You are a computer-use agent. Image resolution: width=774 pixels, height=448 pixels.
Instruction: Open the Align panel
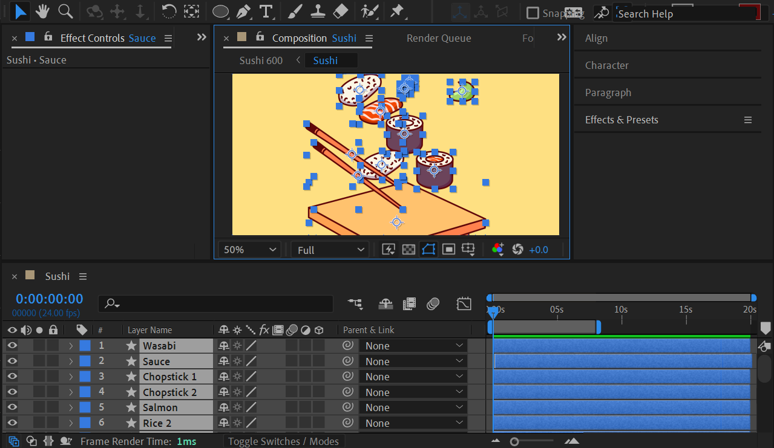coord(595,37)
